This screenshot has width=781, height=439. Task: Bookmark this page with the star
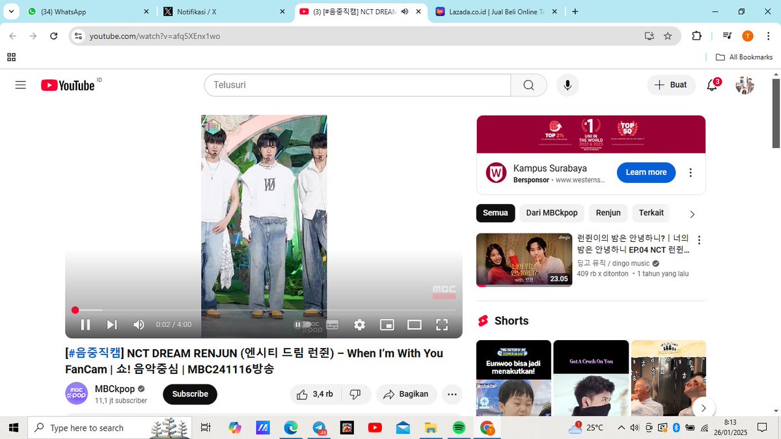pos(668,36)
